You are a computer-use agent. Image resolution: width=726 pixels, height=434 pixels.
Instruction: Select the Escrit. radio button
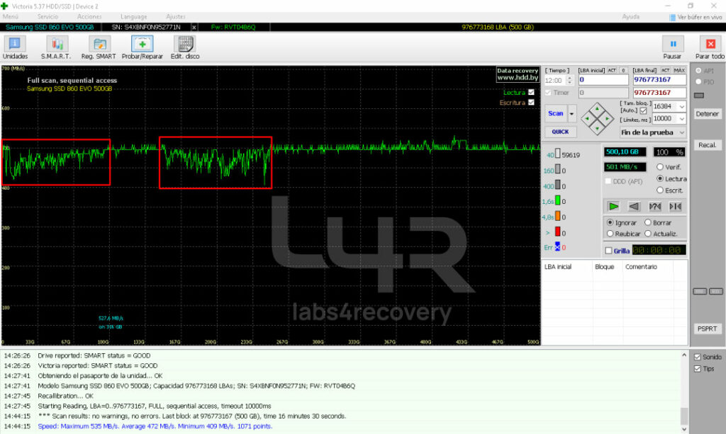pyautogui.click(x=660, y=190)
